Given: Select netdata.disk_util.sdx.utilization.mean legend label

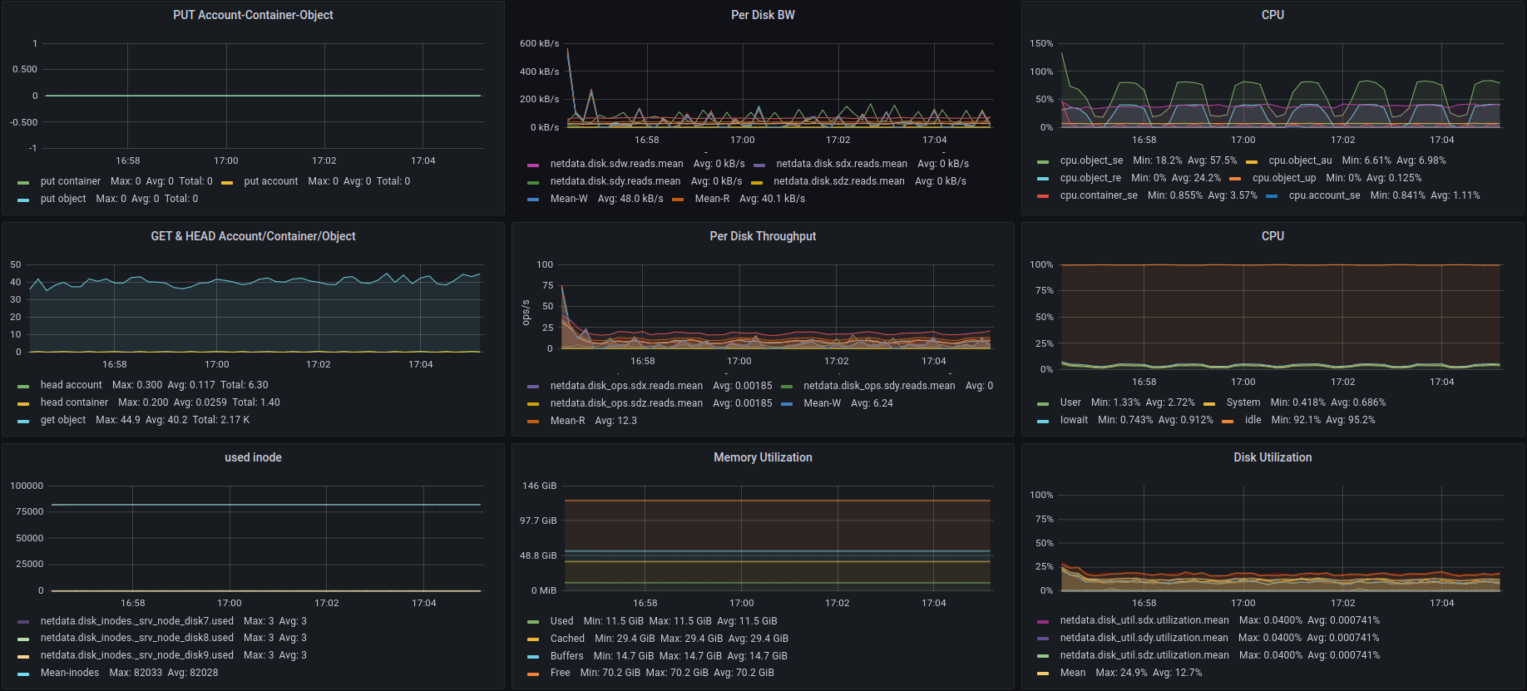Looking at the screenshot, I should pyautogui.click(x=1144, y=620).
